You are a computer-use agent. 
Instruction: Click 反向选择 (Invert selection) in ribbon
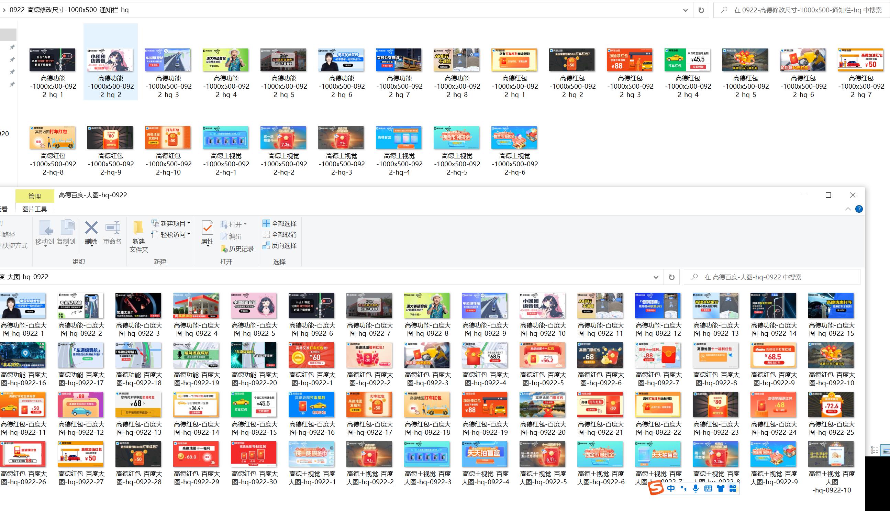coord(280,246)
